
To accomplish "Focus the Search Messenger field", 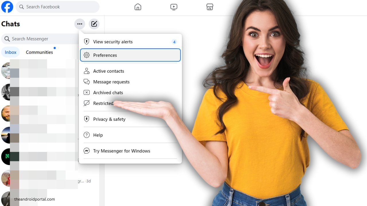I will point(40,39).
